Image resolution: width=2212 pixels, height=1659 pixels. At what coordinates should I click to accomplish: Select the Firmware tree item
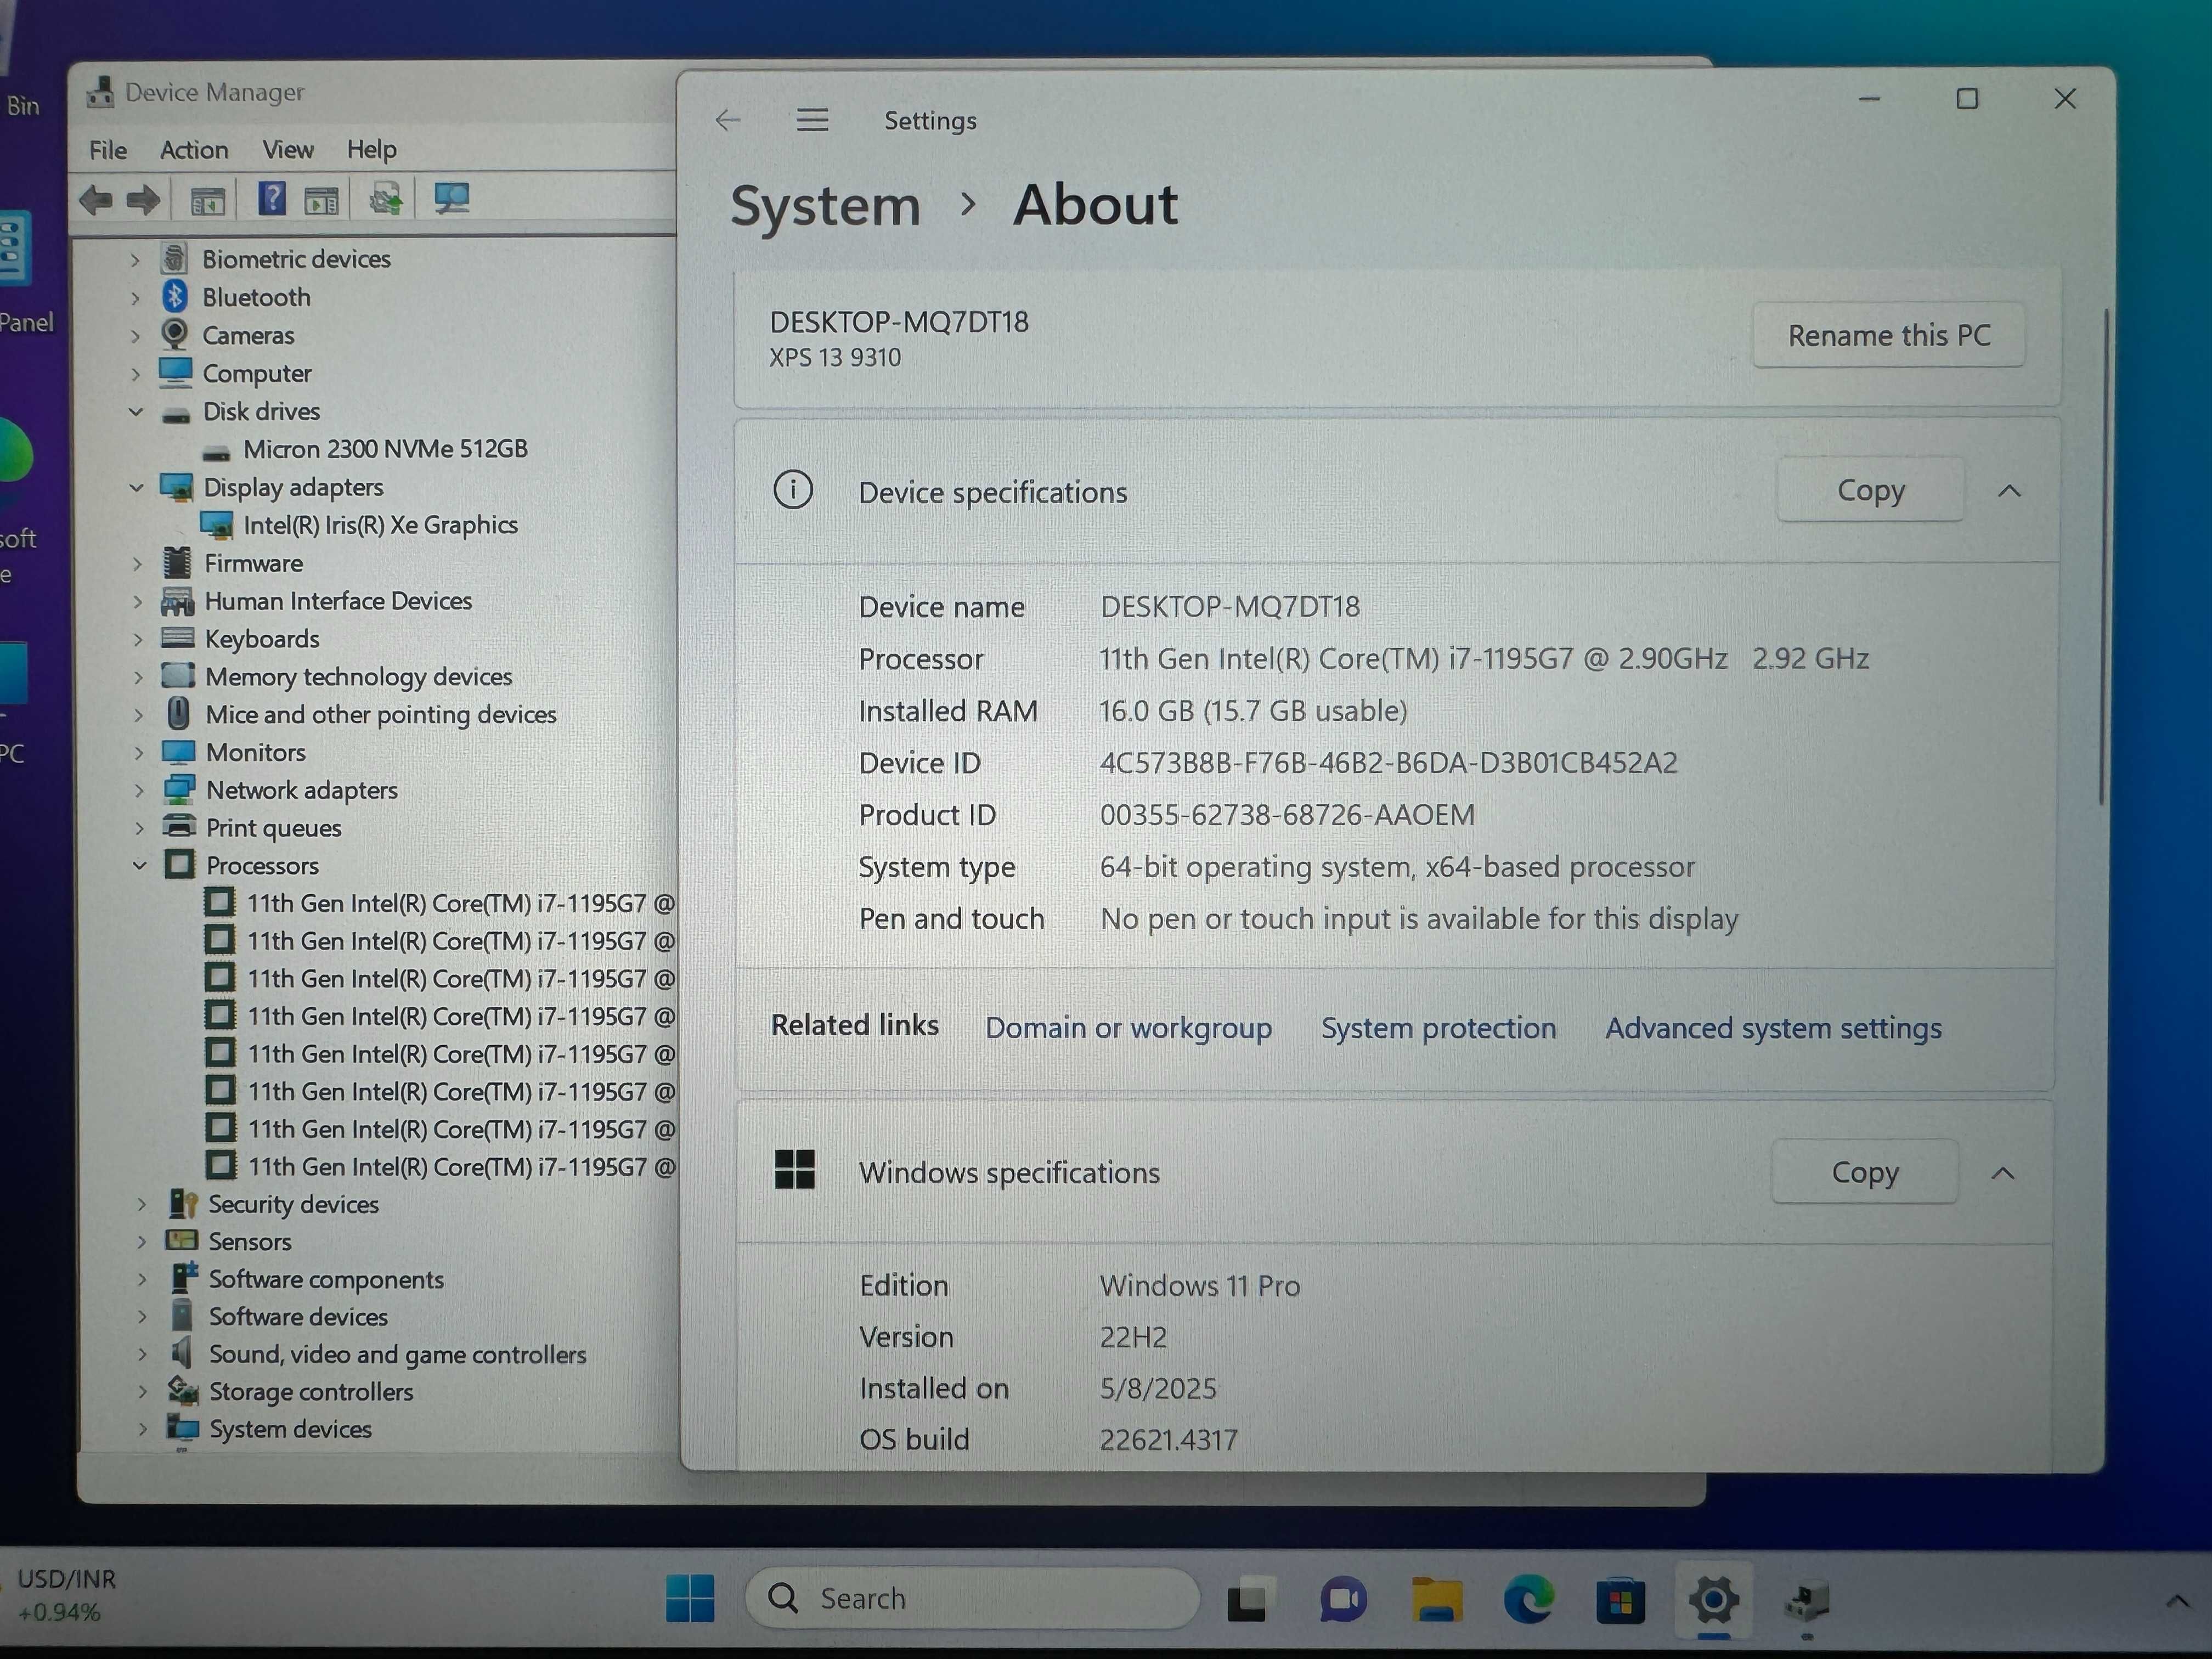(x=253, y=563)
